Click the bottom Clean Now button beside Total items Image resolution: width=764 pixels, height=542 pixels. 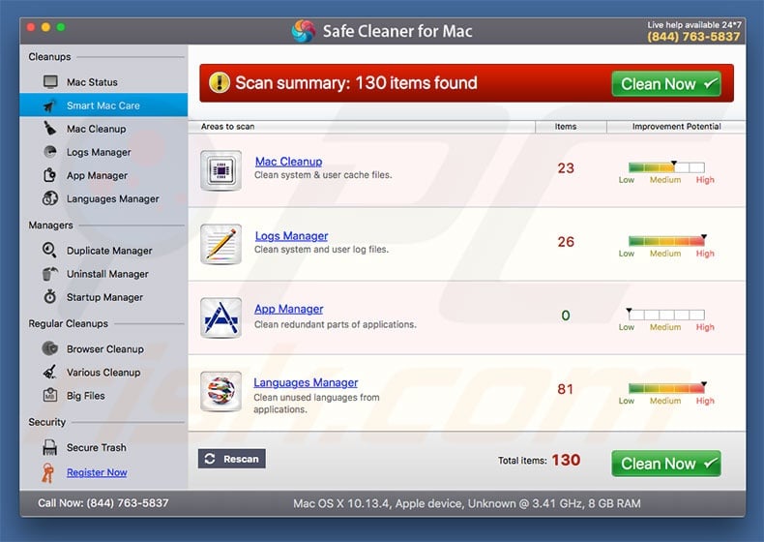(x=666, y=464)
